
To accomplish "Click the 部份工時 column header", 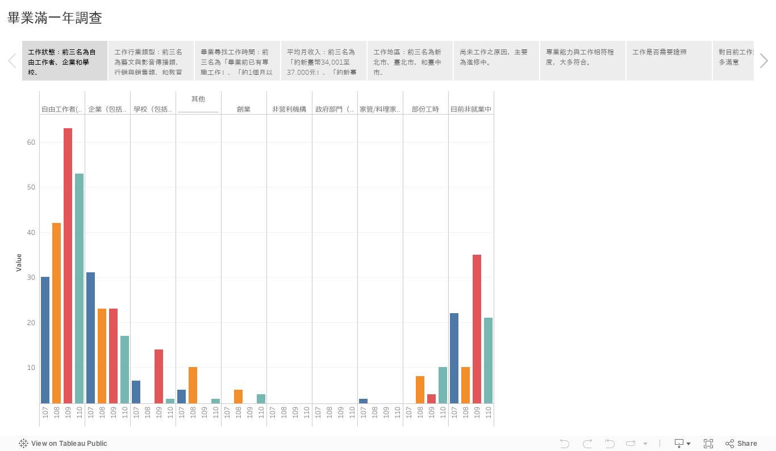I will pos(425,109).
